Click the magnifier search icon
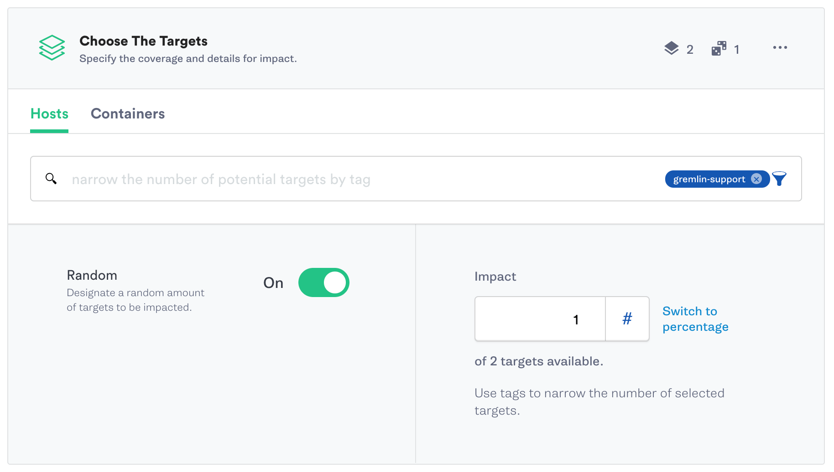The height and width of the screenshot is (472, 834). [x=51, y=179]
